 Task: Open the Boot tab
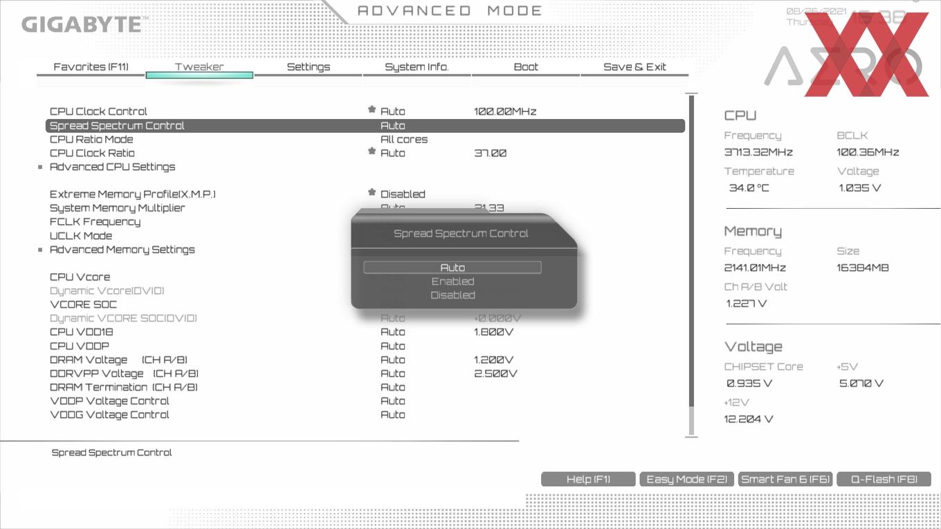click(x=526, y=67)
